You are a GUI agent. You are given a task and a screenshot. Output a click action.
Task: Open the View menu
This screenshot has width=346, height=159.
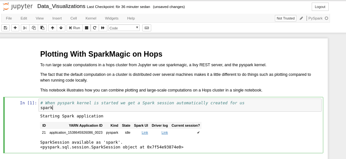[40, 18]
